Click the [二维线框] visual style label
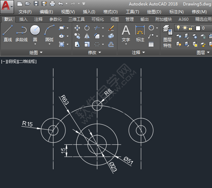The width and height of the screenshot is (212, 188). [27, 62]
